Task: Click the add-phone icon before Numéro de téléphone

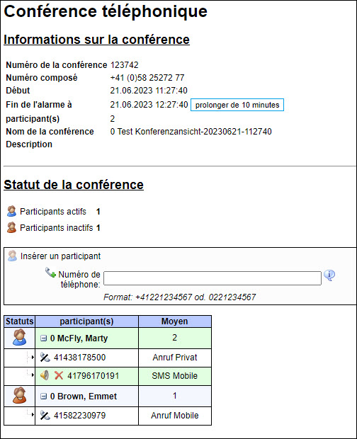Action: pyautogui.click(x=51, y=273)
